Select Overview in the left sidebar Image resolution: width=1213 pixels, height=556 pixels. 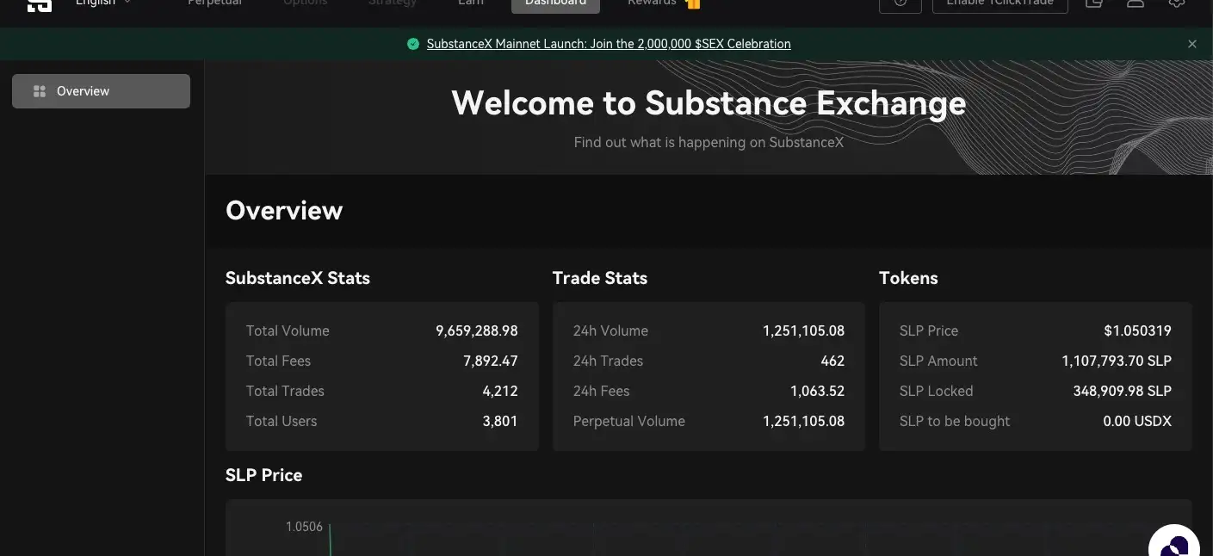(101, 91)
